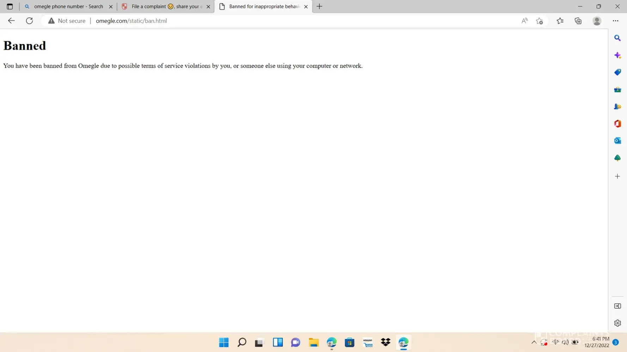The image size is (627, 352).
Task: Open the notification center badge
Action: tap(616, 342)
